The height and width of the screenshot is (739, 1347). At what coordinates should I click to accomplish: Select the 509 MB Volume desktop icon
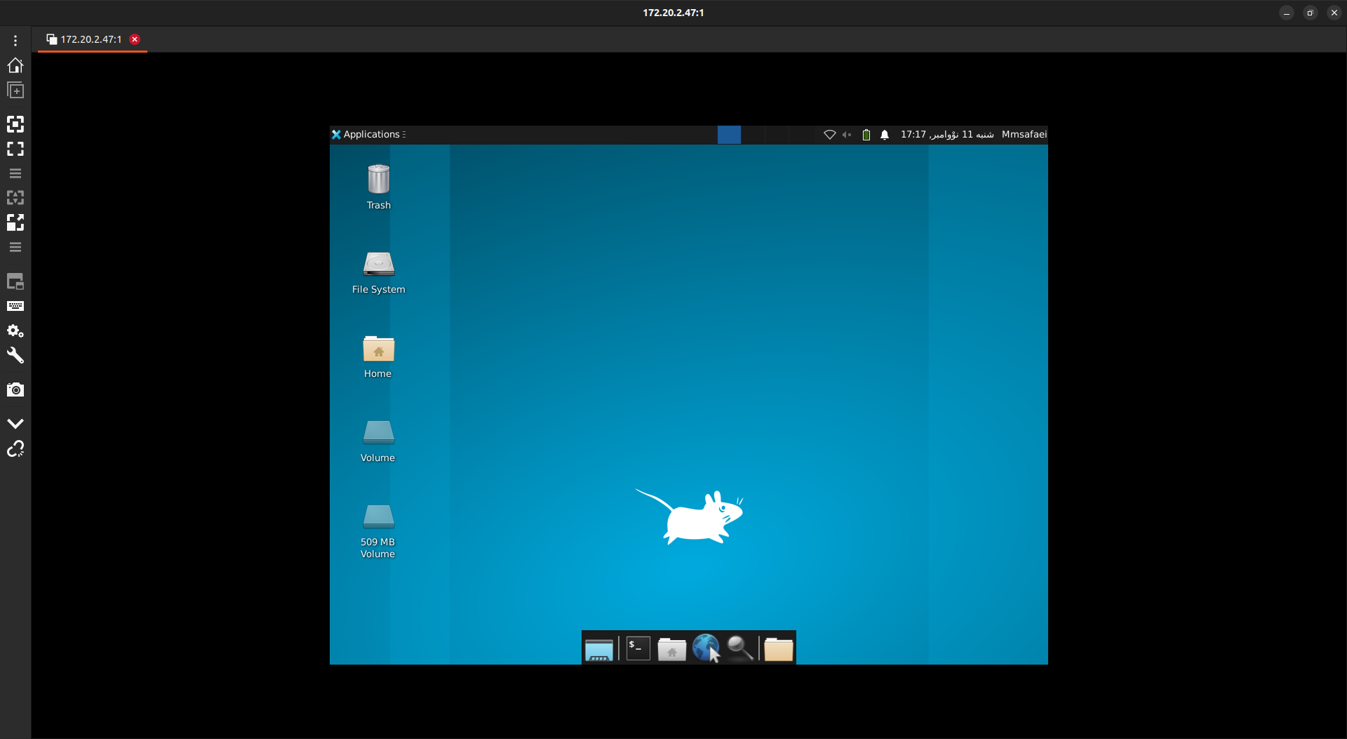click(378, 531)
